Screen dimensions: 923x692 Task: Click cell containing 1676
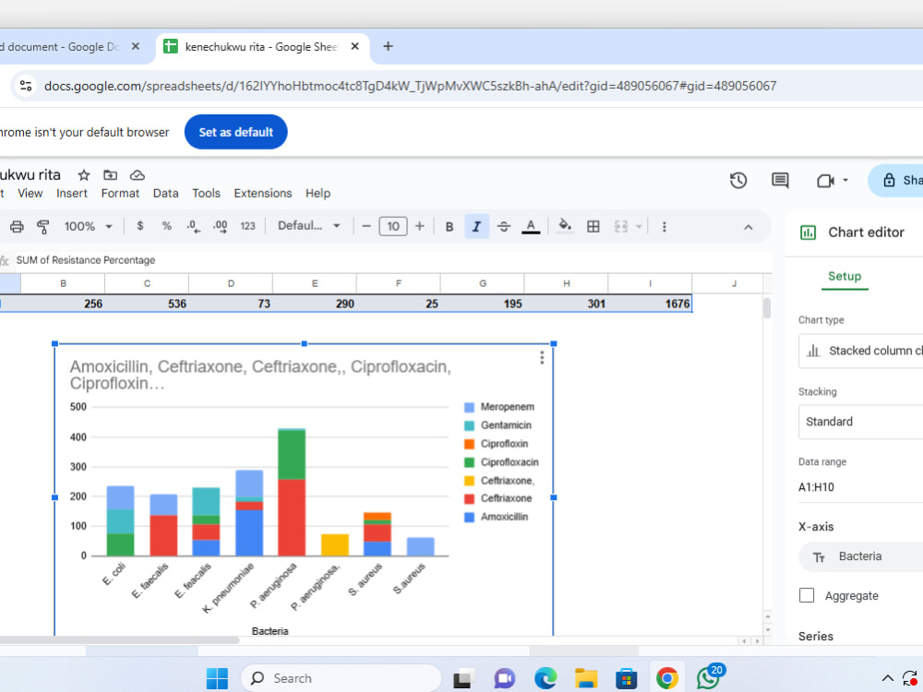(x=650, y=304)
